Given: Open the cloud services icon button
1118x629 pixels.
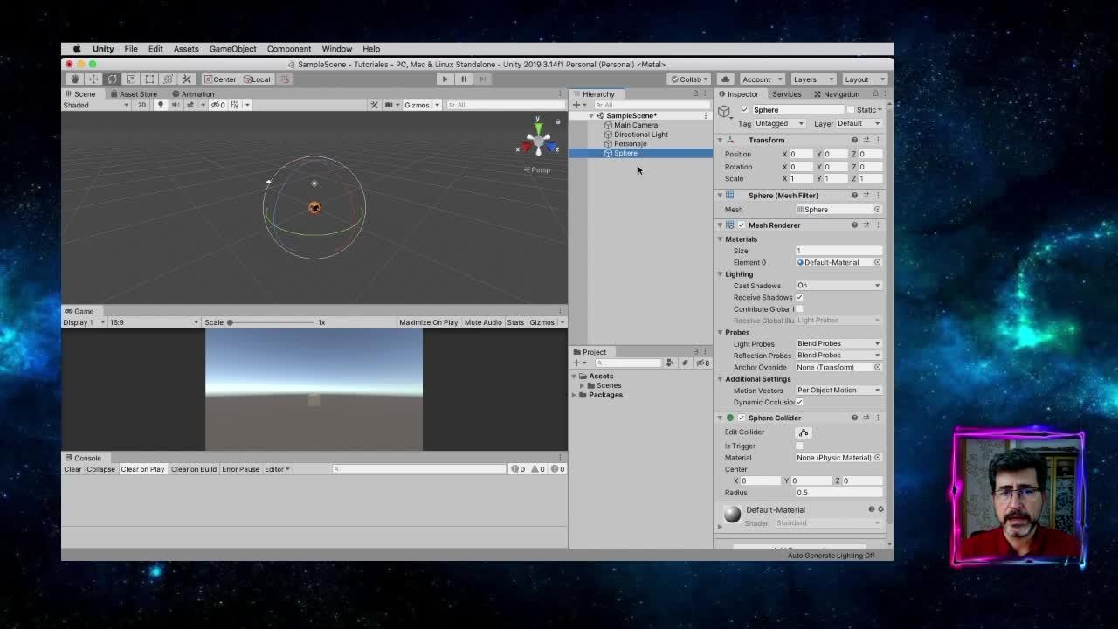Looking at the screenshot, I should 725,79.
